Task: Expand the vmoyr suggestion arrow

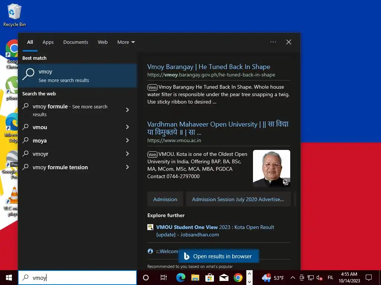Action: coord(127,154)
